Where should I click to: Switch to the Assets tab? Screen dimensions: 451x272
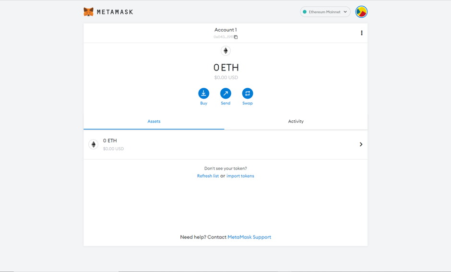[154, 121]
